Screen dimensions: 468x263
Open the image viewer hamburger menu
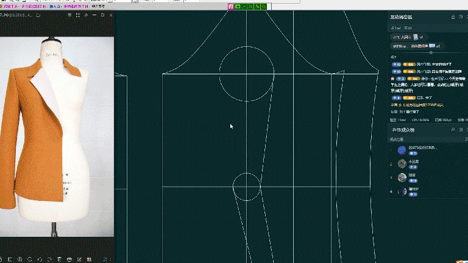pos(69,15)
